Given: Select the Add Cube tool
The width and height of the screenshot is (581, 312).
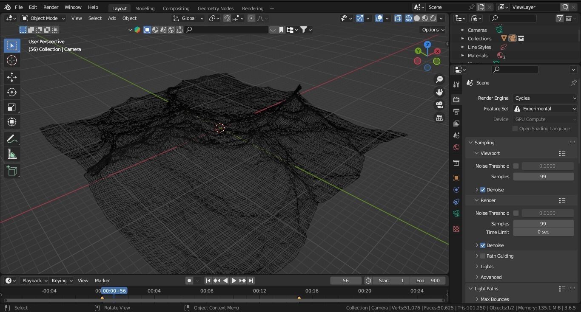Looking at the screenshot, I should click(x=12, y=171).
